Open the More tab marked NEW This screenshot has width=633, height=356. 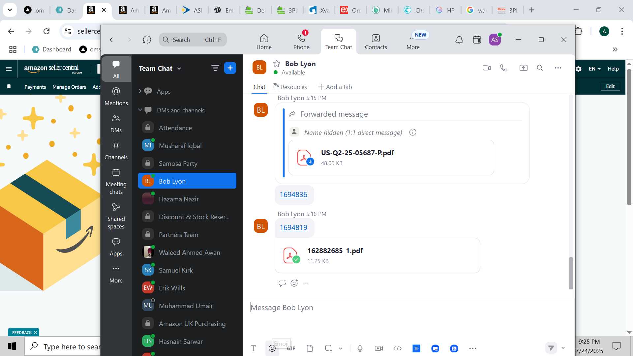tap(413, 42)
